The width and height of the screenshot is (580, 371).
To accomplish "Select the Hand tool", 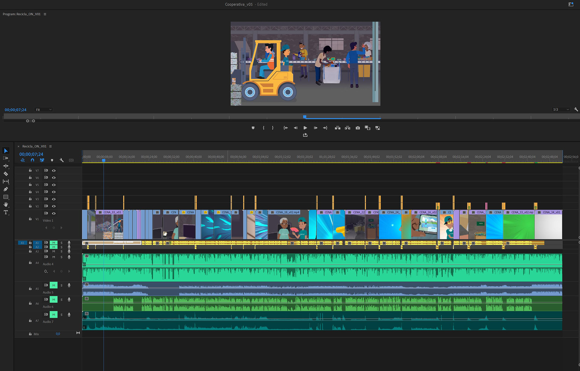I will pos(6,205).
